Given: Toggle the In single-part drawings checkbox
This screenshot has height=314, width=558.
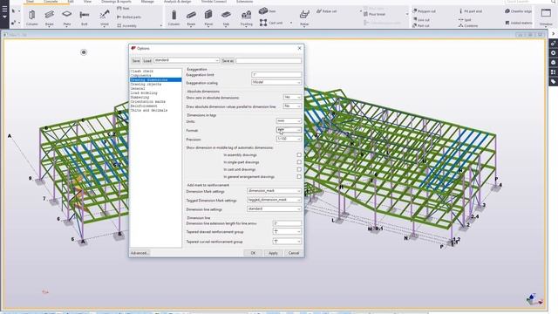Looking at the screenshot, I should 299,162.
